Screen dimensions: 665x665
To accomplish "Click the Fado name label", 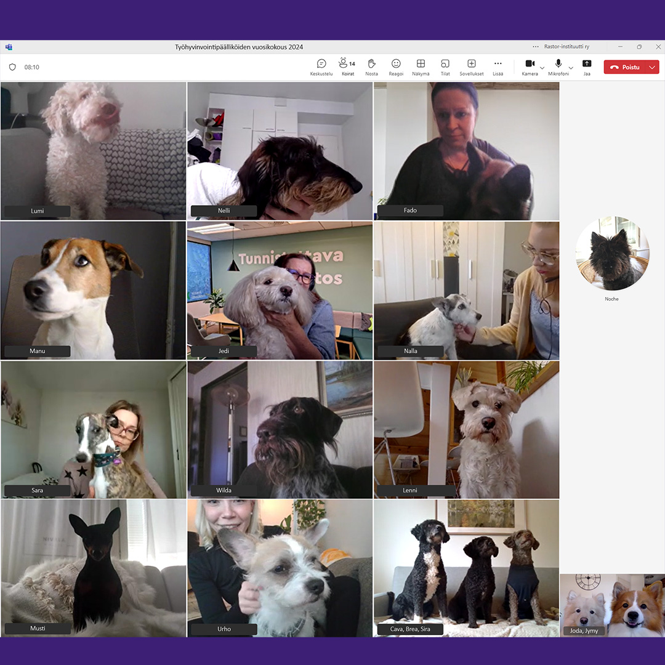I will tap(410, 211).
